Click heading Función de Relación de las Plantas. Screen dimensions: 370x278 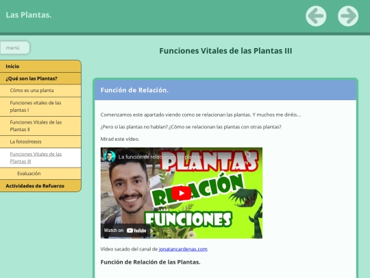[x=150, y=262]
